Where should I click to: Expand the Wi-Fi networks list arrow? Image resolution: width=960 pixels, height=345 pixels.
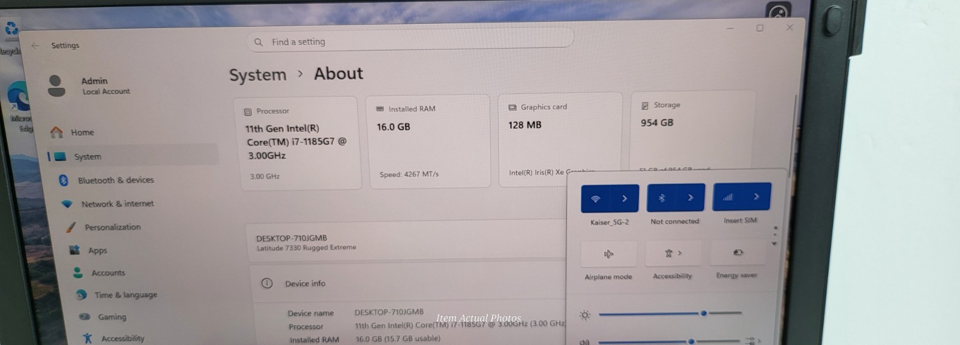click(625, 198)
